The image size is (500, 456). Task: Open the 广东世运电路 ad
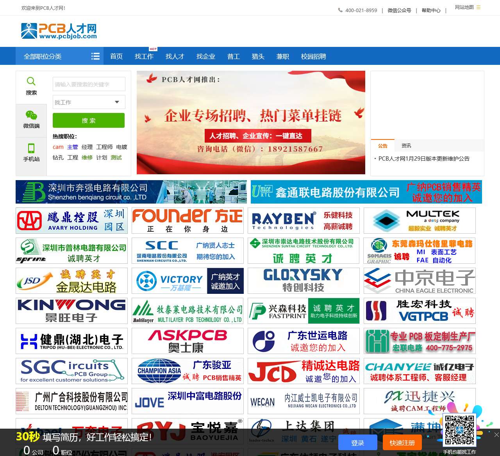pos(304,341)
